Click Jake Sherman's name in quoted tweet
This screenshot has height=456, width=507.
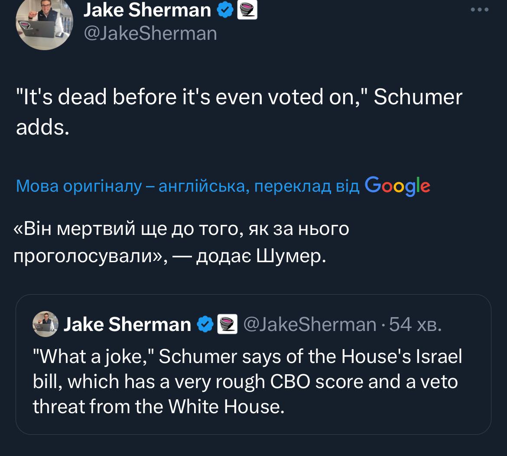click(127, 324)
